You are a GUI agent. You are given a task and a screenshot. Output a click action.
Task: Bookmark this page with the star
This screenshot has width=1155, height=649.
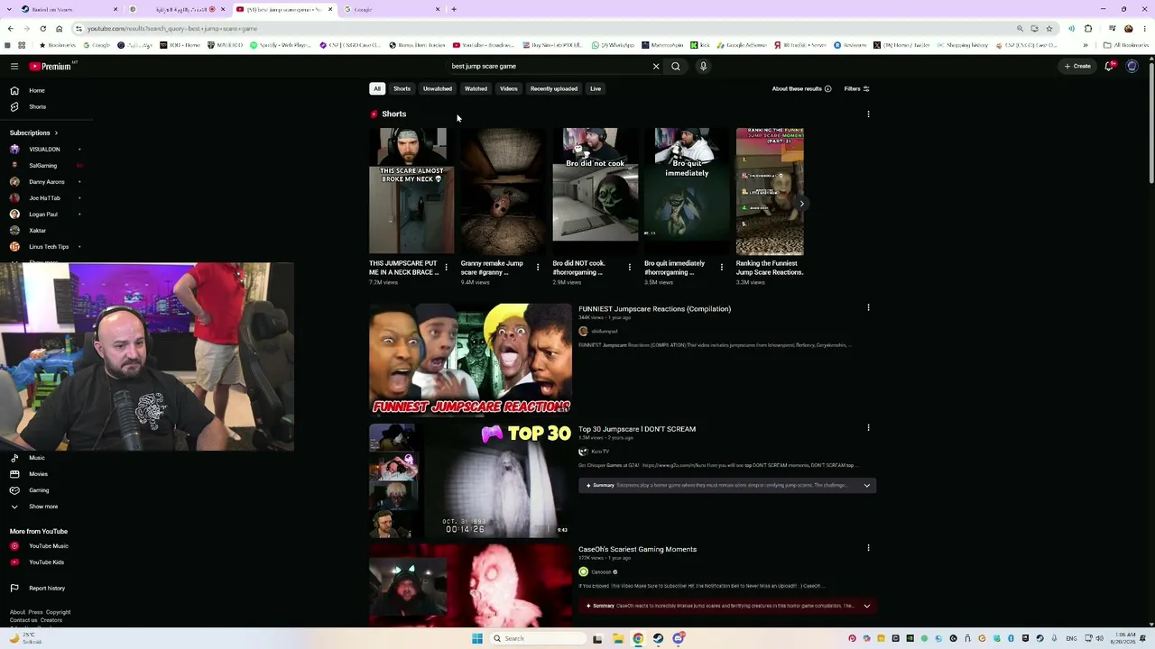[x=1049, y=29]
